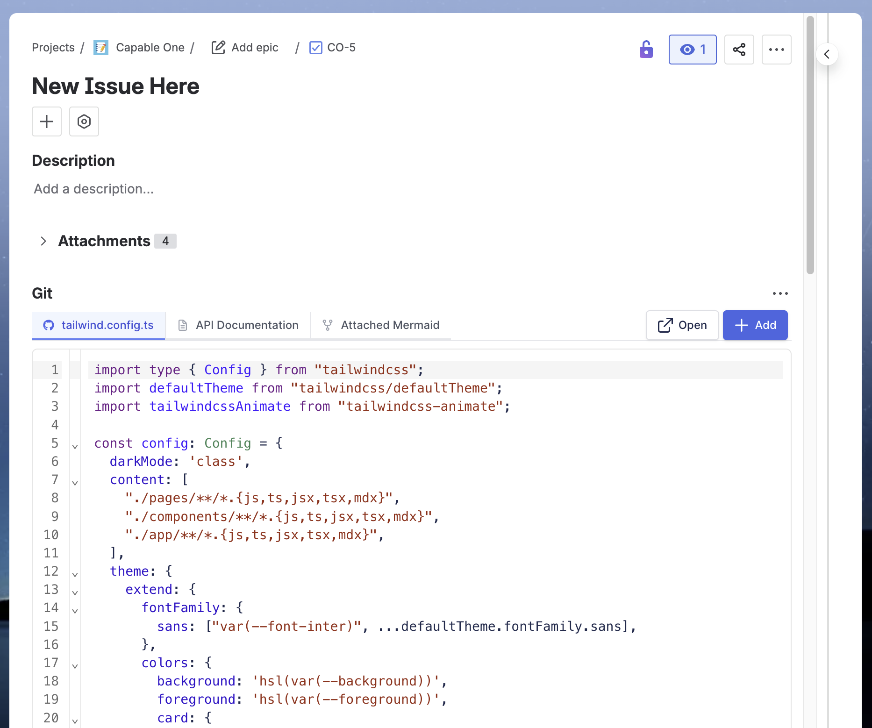Open the Git section ellipsis menu

point(780,293)
